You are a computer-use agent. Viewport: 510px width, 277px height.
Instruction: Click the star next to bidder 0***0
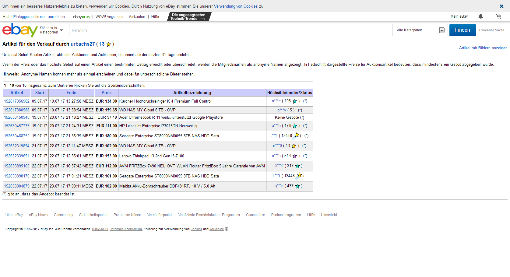point(297,166)
